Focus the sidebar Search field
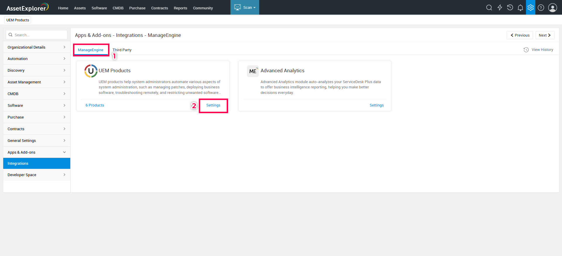 37,35
